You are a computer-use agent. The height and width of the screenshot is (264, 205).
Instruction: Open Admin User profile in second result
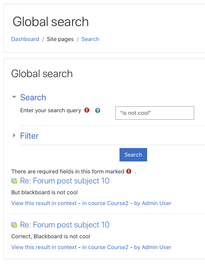(x=153, y=247)
